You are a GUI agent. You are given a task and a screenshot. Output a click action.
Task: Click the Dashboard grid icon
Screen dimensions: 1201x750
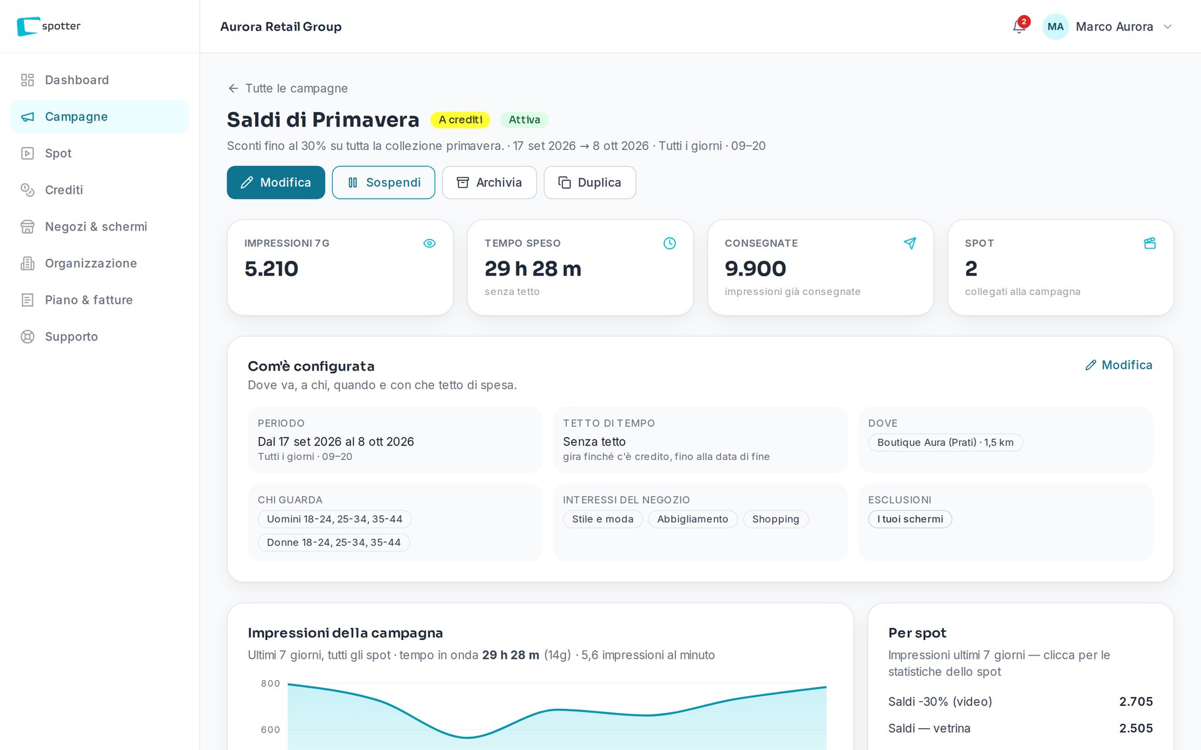click(28, 80)
